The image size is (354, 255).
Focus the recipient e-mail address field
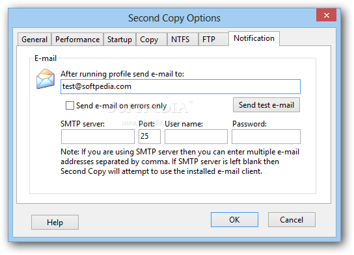tap(180, 86)
